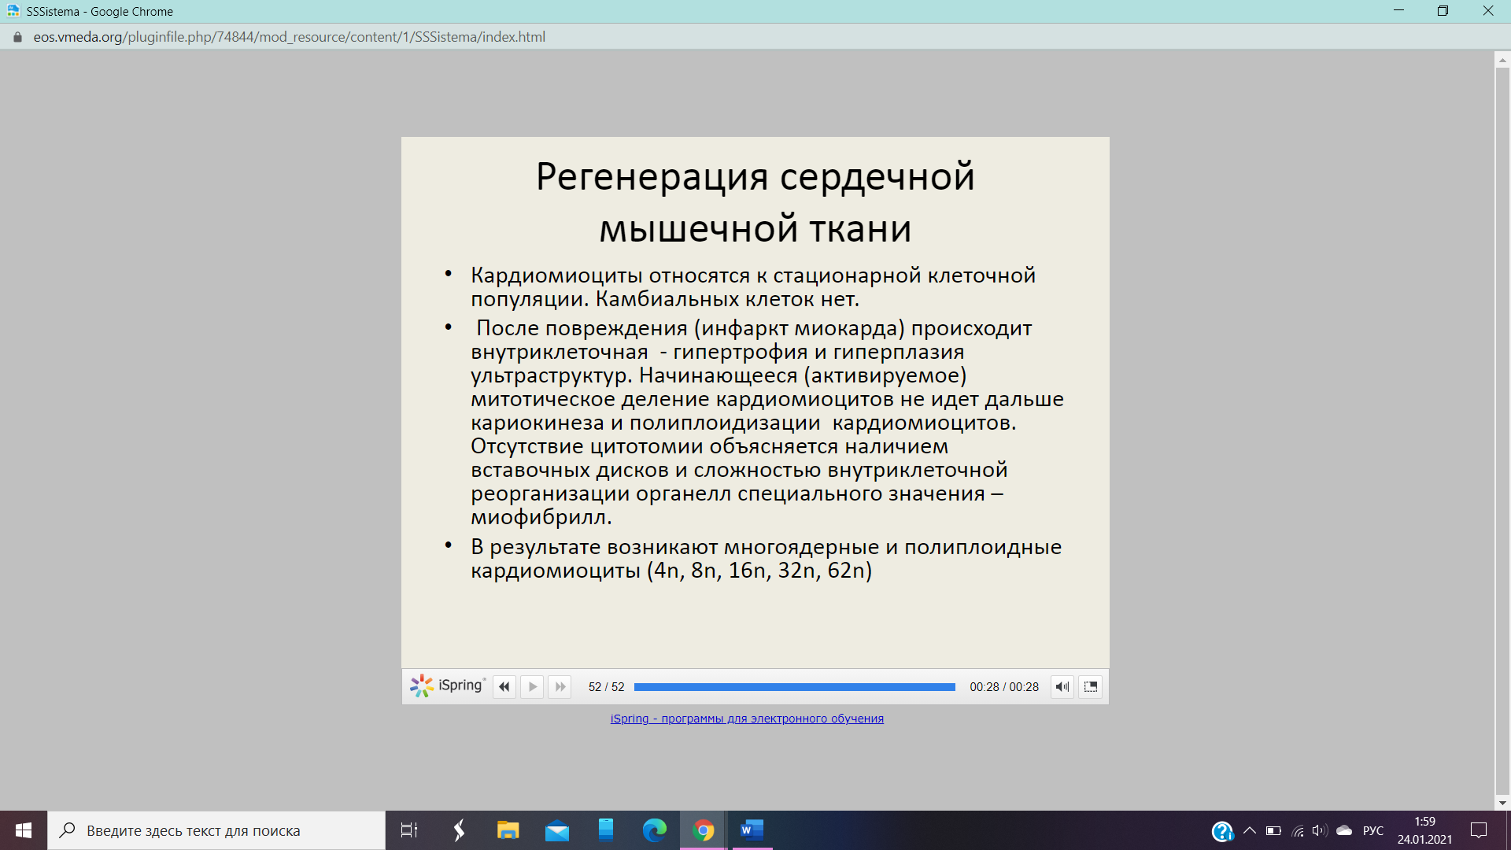Play the presentation slide
This screenshot has height=850, width=1511.
533,687
